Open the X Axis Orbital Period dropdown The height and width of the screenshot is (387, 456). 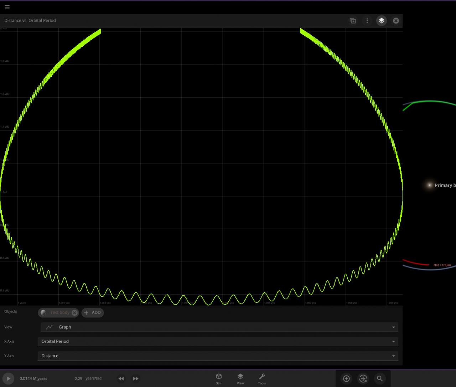(218, 341)
